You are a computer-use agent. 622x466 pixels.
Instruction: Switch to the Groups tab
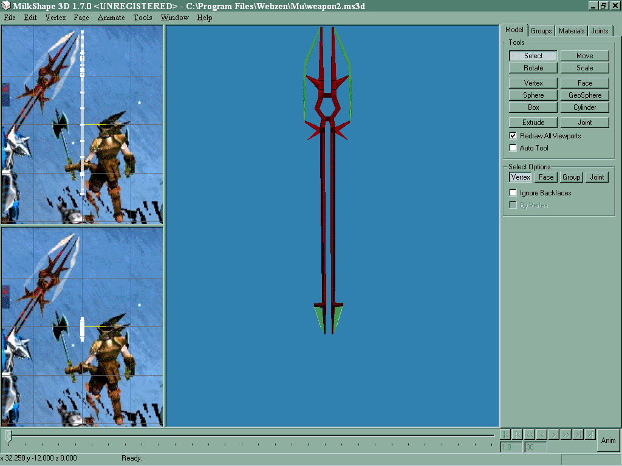tap(541, 30)
